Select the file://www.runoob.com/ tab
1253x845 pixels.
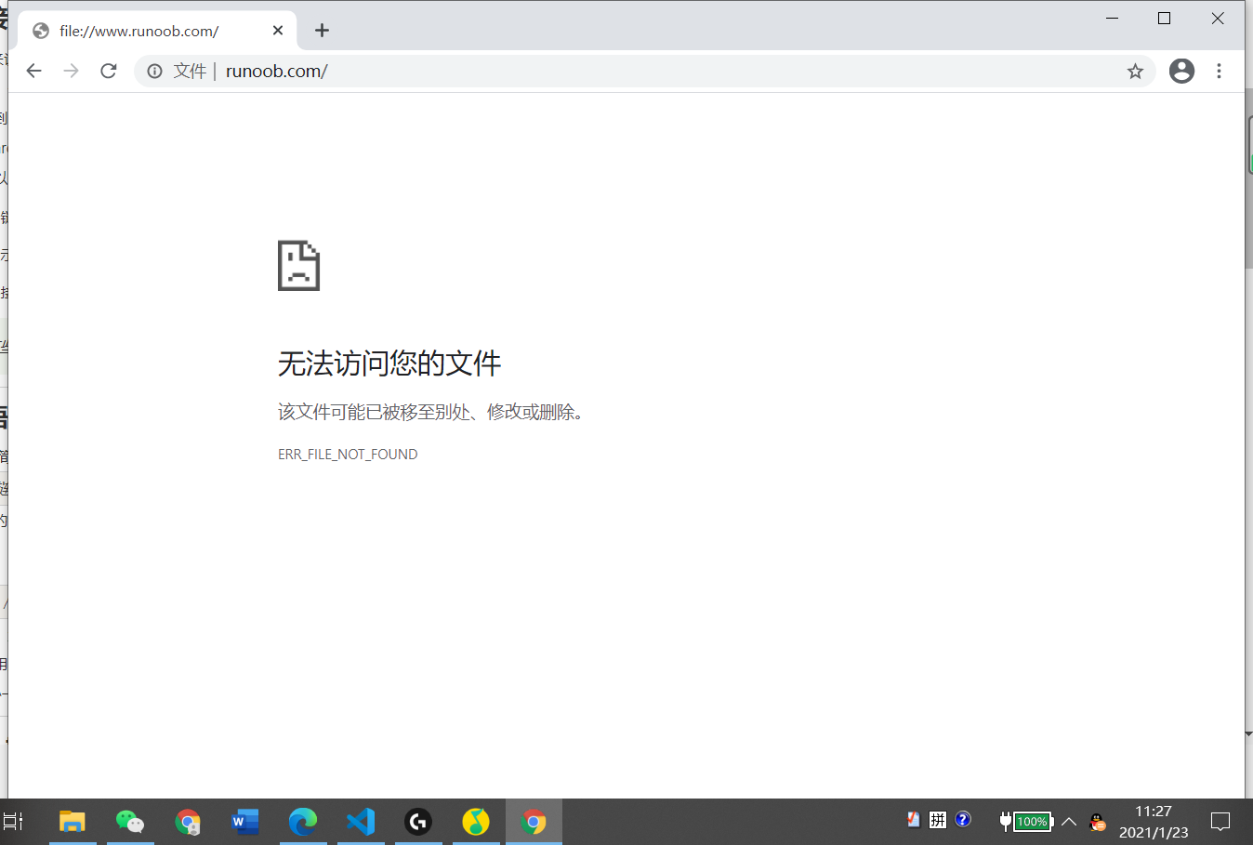coord(158,31)
